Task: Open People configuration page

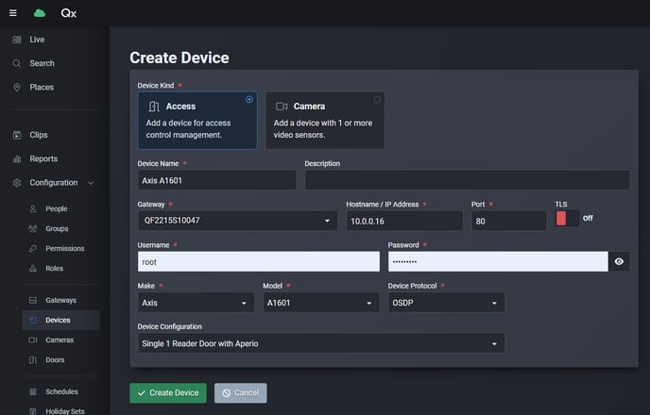Action: (x=57, y=209)
